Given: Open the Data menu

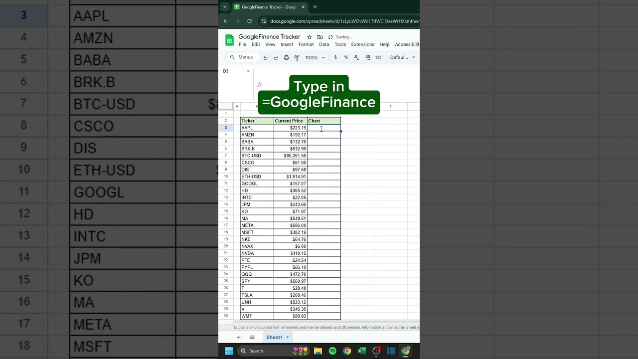Looking at the screenshot, I should pyautogui.click(x=324, y=44).
